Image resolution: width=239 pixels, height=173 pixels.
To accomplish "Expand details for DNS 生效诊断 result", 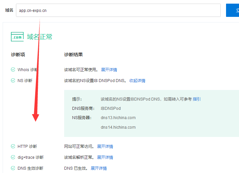I will (99, 168).
